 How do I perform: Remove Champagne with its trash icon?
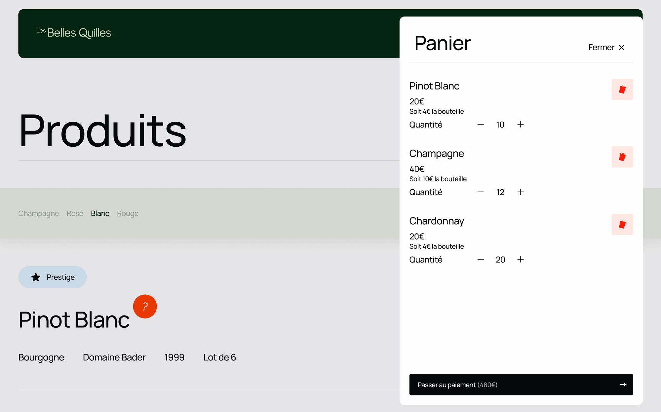(622, 157)
